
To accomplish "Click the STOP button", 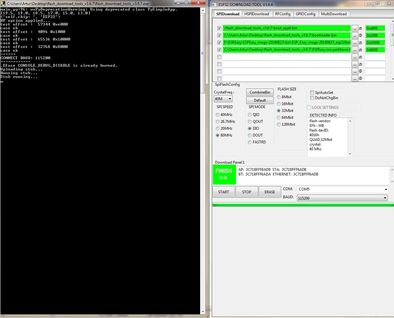I will click(247, 192).
